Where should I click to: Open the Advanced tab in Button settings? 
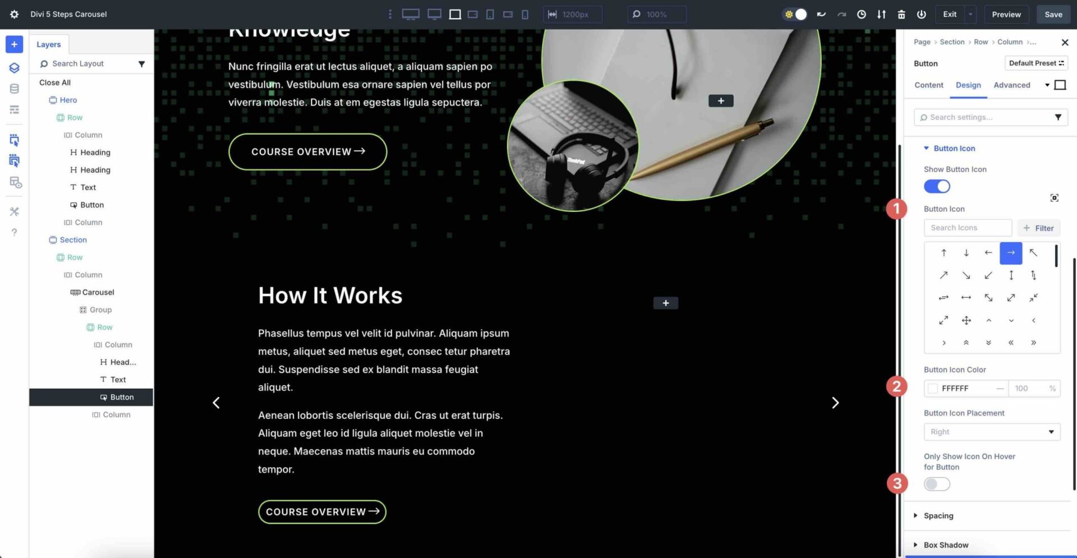point(1011,85)
